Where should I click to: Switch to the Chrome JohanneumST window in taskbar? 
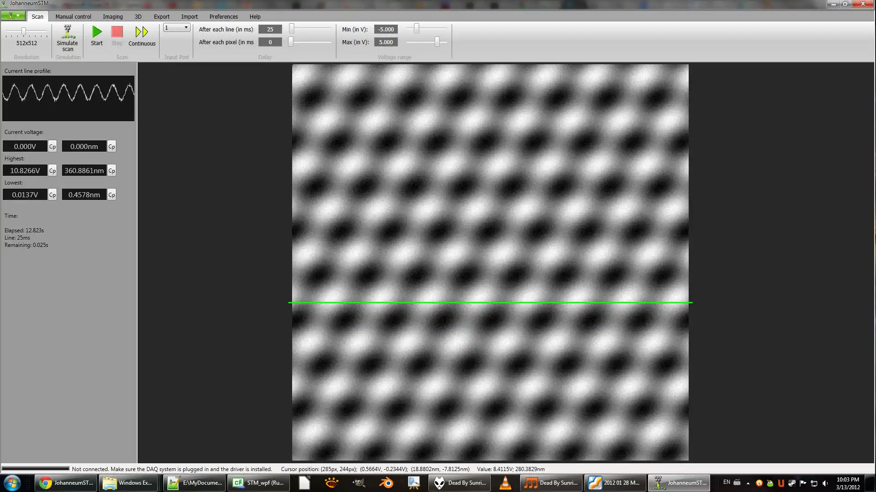(67, 483)
